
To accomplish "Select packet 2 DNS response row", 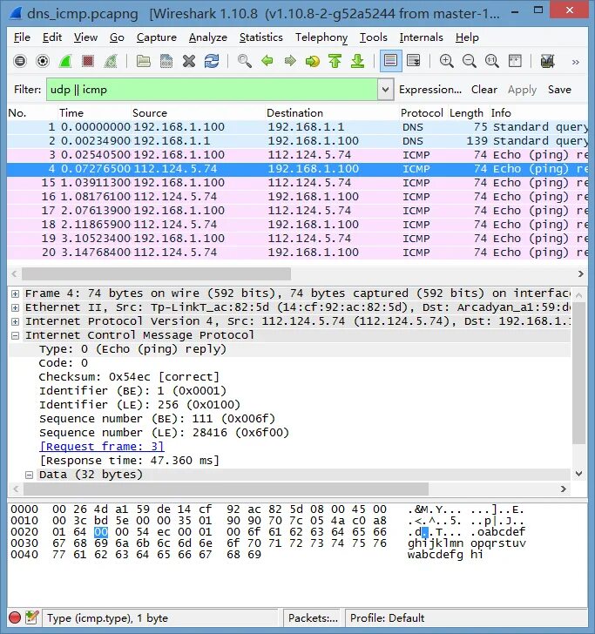I will (297, 141).
